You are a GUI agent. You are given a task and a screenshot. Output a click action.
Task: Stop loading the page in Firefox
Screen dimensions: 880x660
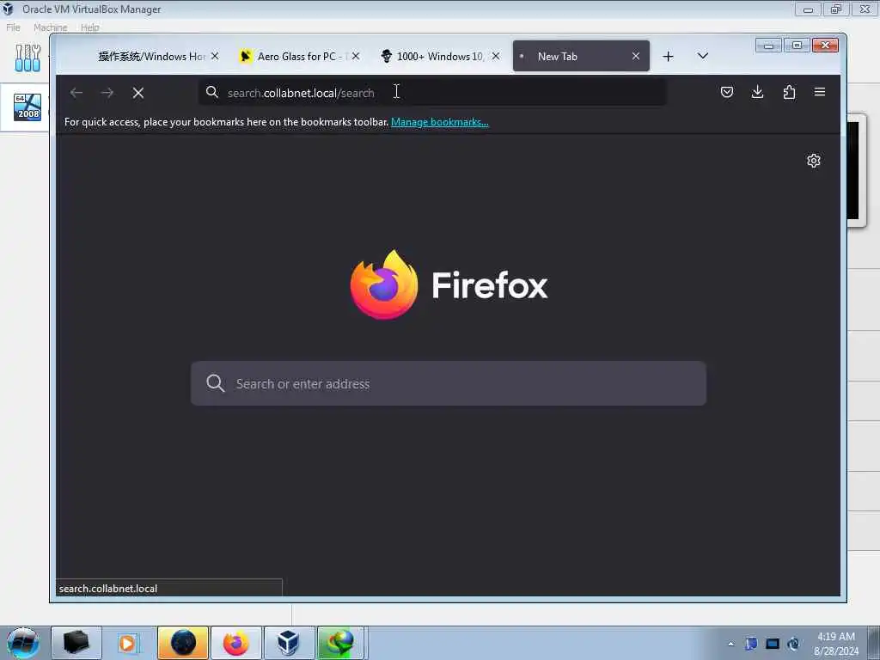138,93
